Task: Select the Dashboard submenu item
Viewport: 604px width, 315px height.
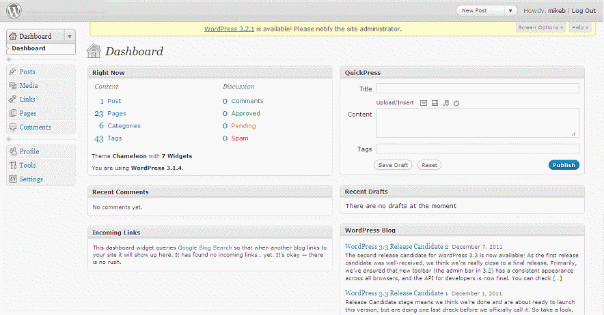Action: (x=29, y=48)
